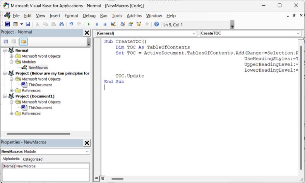The height and width of the screenshot is (183, 305).
Task: Click View Object icon in Project pane
Action: 14,41
